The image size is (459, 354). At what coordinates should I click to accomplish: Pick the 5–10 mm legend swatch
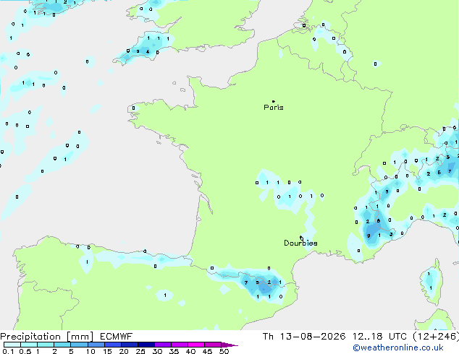pyautogui.click(x=79, y=345)
